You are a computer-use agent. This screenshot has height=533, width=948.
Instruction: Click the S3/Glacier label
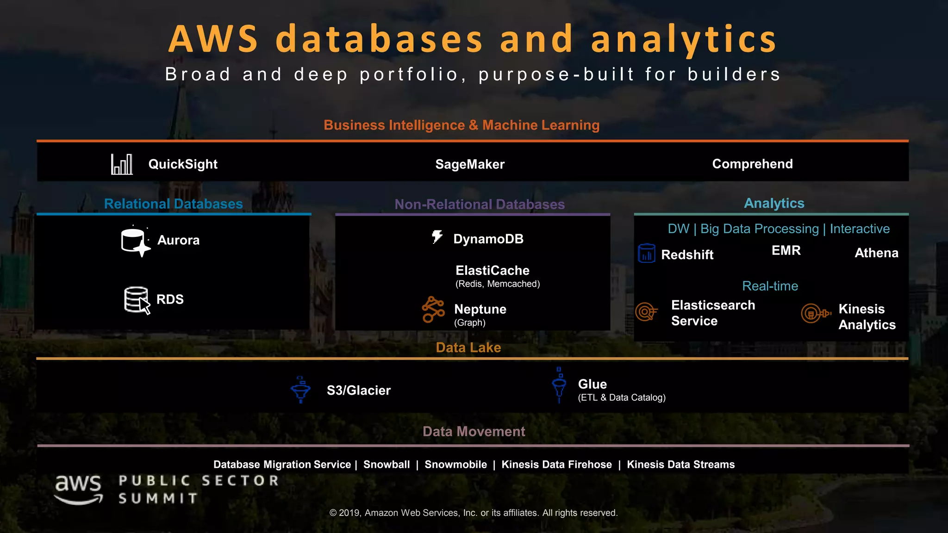tap(359, 390)
